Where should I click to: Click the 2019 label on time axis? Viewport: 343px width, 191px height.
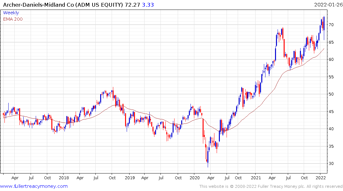click(130, 178)
